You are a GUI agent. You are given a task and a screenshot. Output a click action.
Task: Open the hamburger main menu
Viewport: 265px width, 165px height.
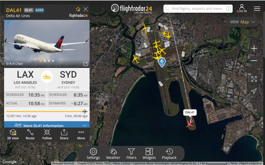tap(257, 9)
